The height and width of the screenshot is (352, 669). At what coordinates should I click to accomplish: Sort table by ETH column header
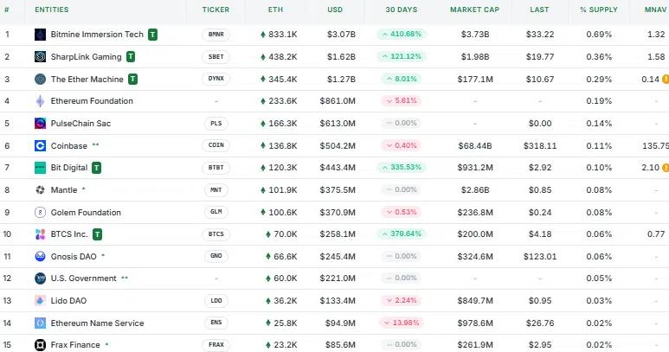tap(275, 10)
